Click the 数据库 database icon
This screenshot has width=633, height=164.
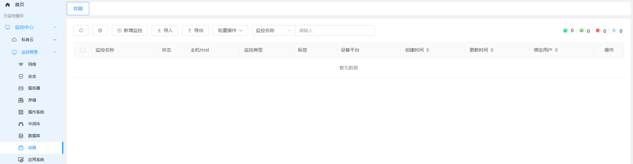[x=21, y=136]
